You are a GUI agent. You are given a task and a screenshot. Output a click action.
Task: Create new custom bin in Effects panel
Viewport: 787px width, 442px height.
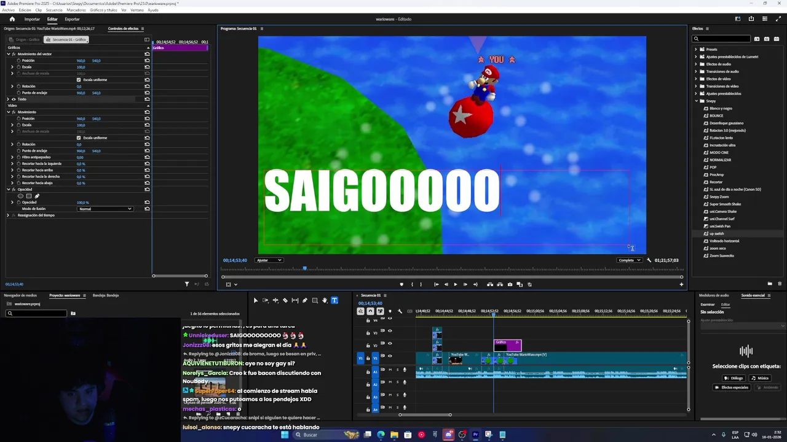[770, 284]
